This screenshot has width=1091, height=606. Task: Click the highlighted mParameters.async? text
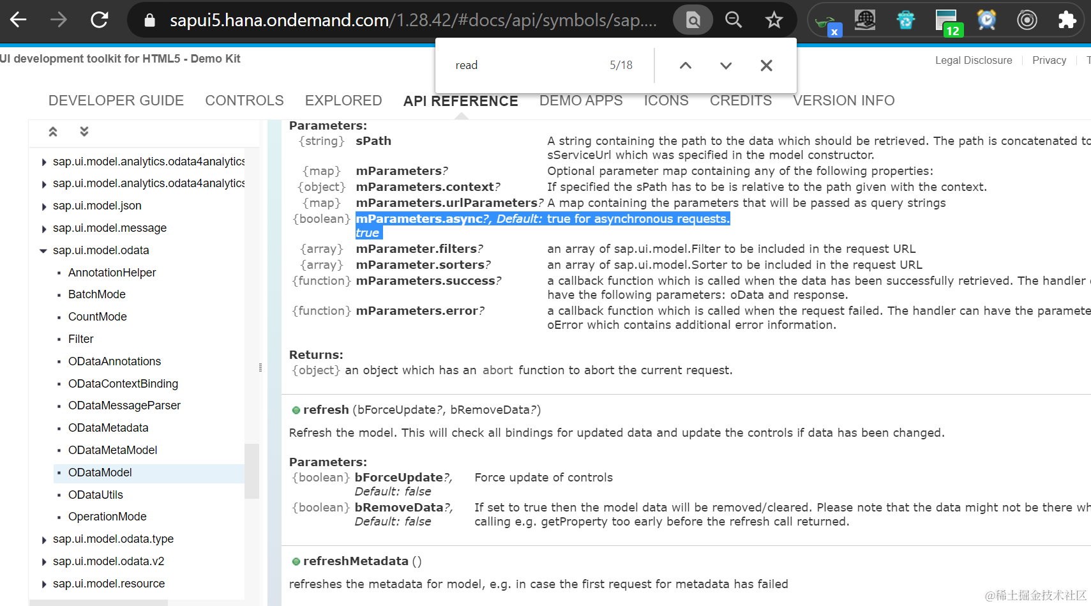423,219
